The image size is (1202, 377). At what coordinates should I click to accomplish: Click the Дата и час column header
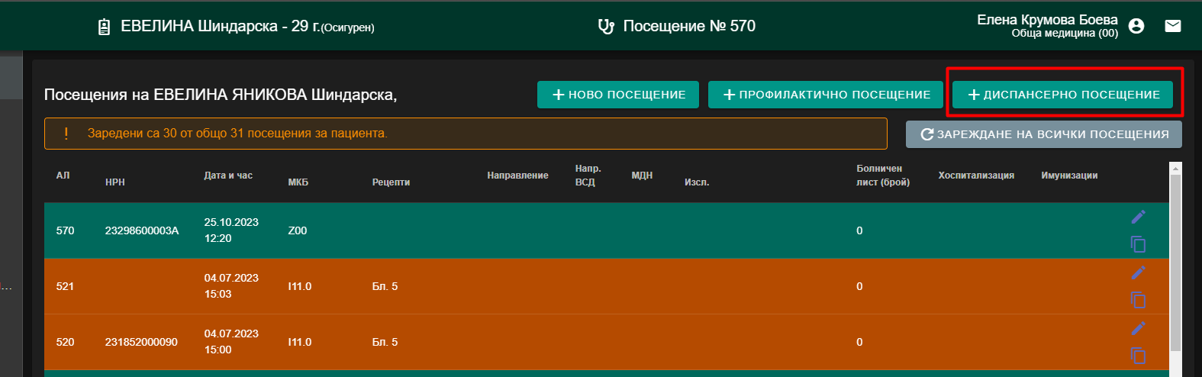[228, 176]
